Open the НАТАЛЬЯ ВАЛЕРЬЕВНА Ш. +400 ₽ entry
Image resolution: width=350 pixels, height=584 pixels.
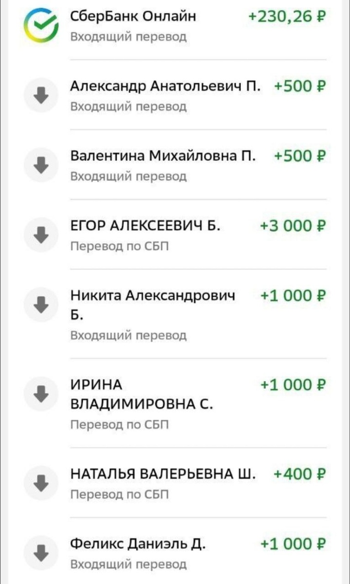pos(175,482)
